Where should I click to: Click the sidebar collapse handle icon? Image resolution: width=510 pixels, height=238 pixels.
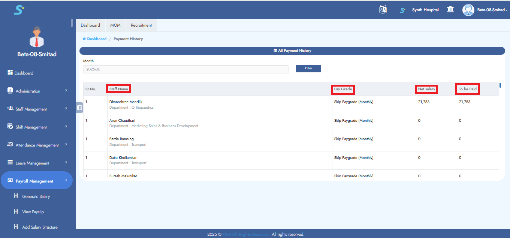coord(79,108)
